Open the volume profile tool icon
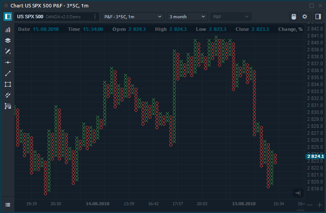Image resolution: width=326 pixels, height=213 pixels. 8,106
